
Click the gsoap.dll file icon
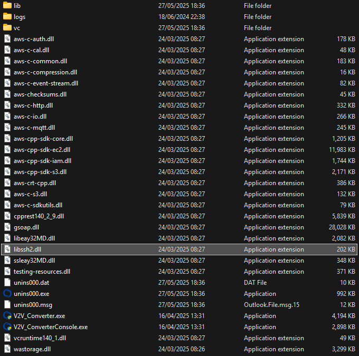(7, 227)
